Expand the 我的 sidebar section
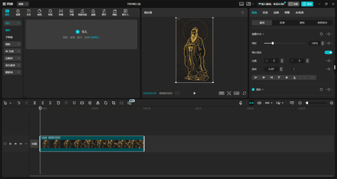 click(12, 44)
